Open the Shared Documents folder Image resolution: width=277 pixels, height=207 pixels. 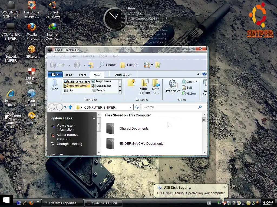(127, 129)
